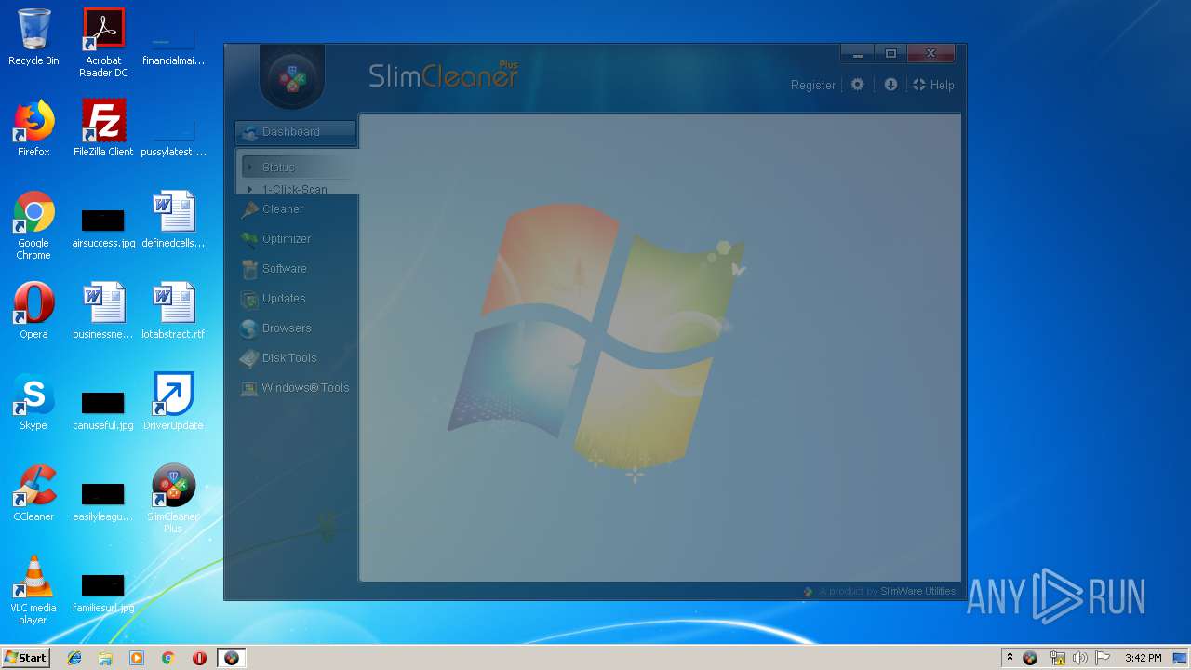Open the Cleaner section
This screenshot has height=670, width=1191.
[283, 209]
